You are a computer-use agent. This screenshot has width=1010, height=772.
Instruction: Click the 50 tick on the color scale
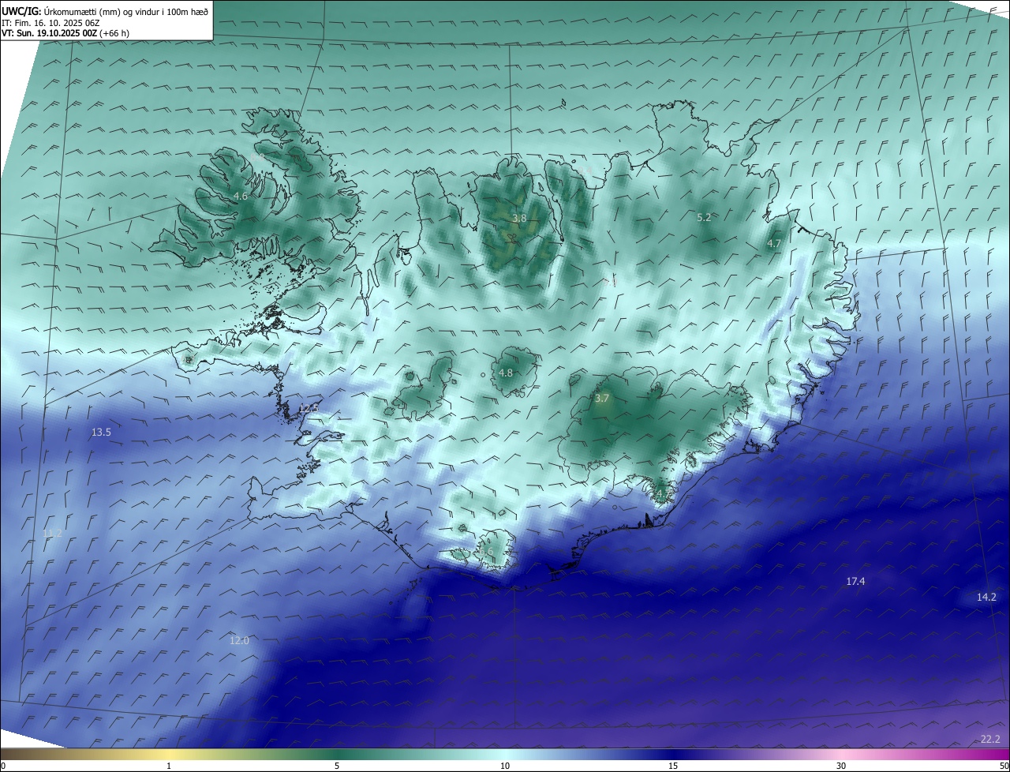pos(1004,766)
